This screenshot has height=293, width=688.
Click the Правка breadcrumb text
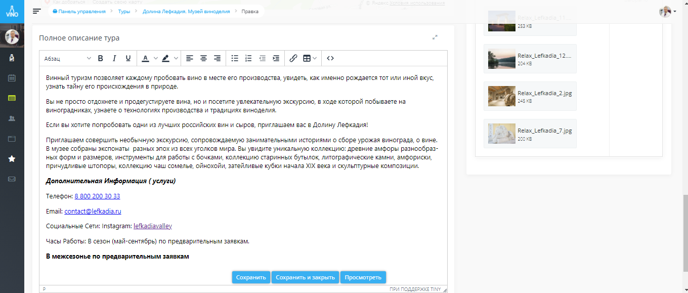250,11
